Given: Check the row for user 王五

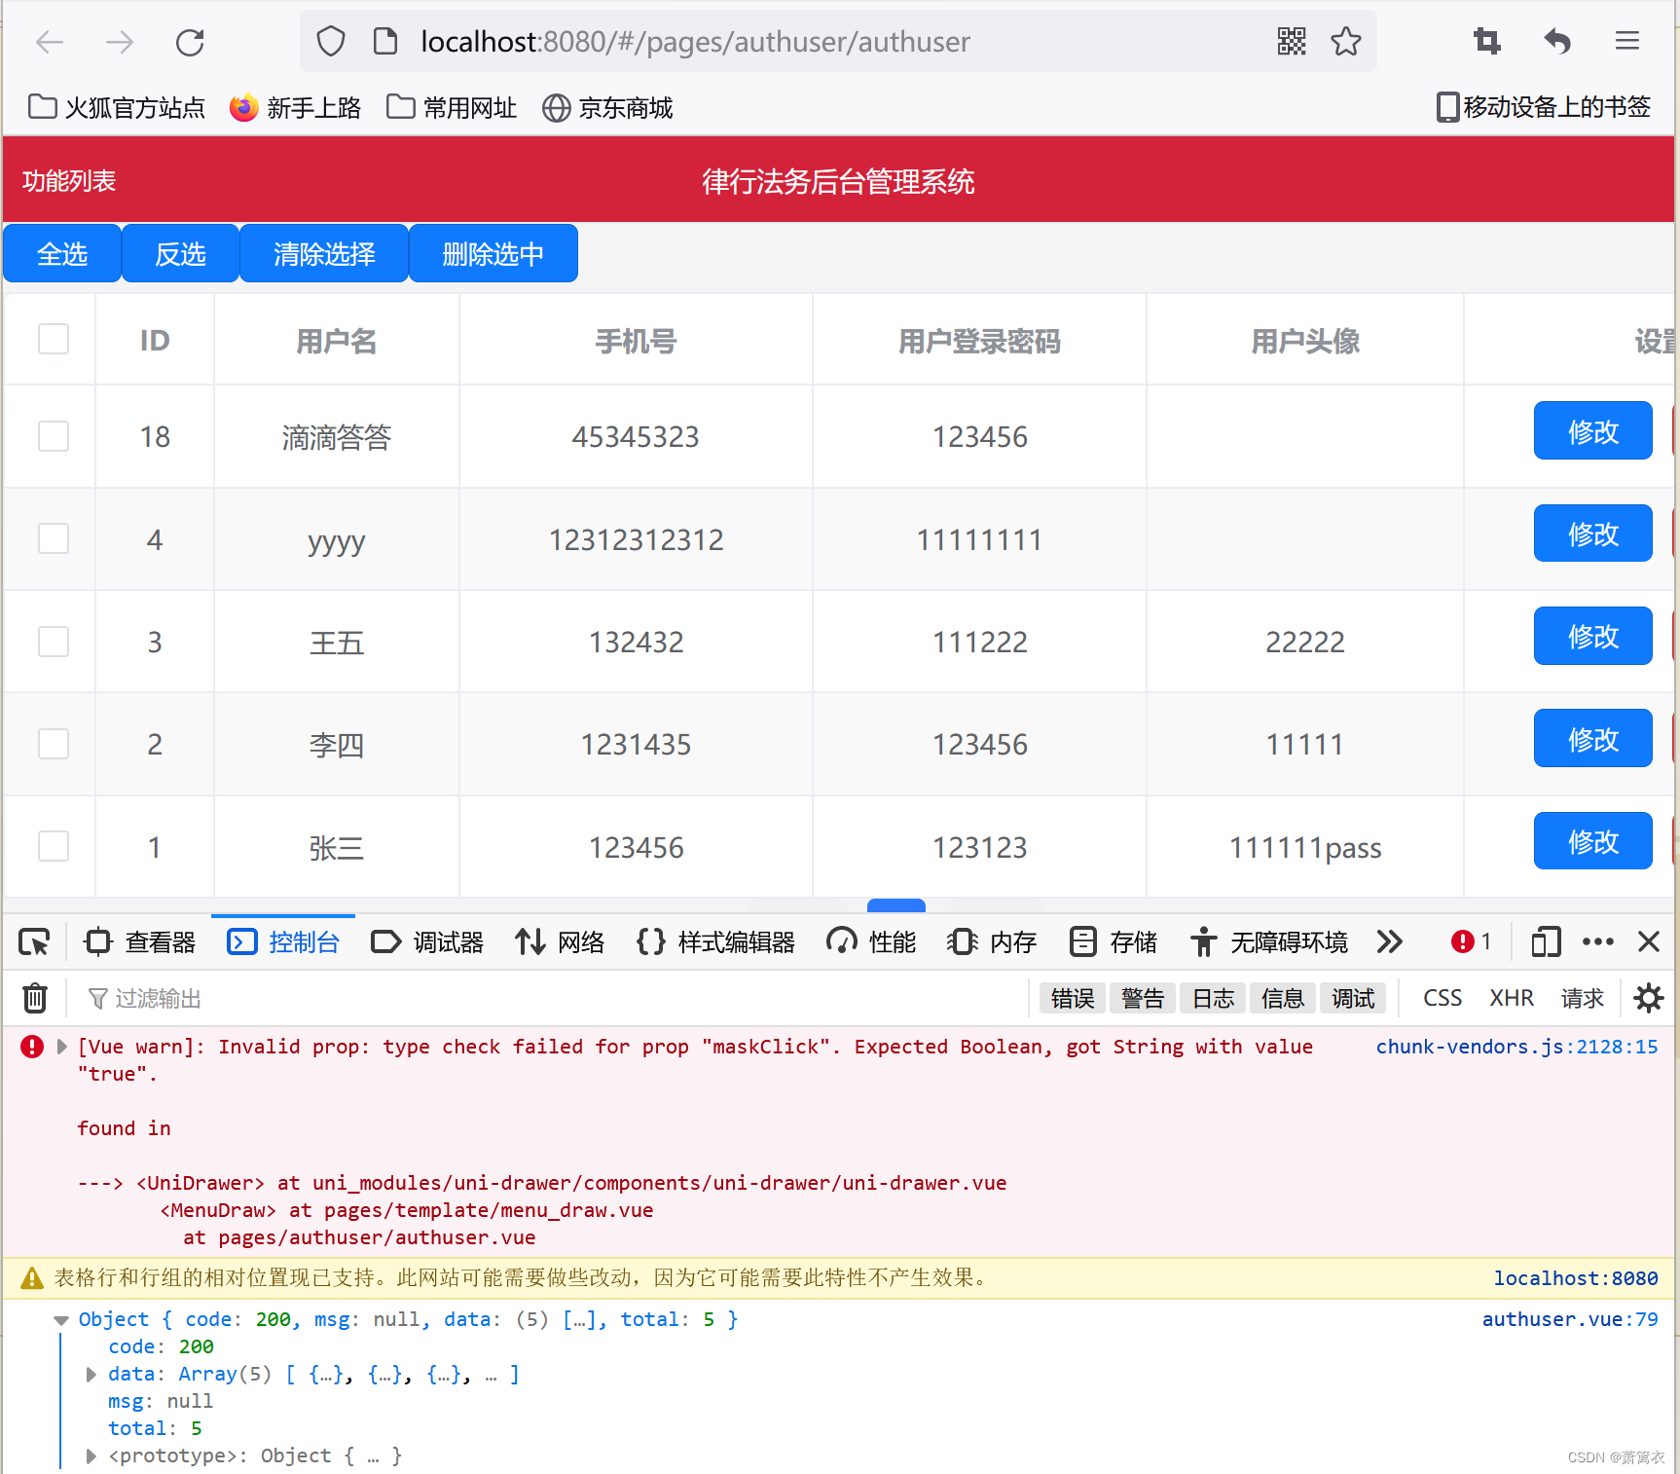Looking at the screenshot, I should click(54, 642).
